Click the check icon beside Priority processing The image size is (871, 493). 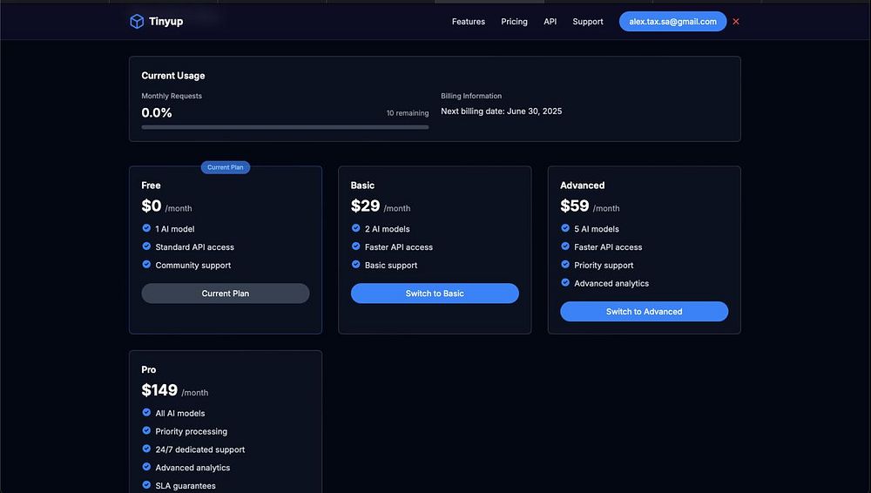[146, 430]
